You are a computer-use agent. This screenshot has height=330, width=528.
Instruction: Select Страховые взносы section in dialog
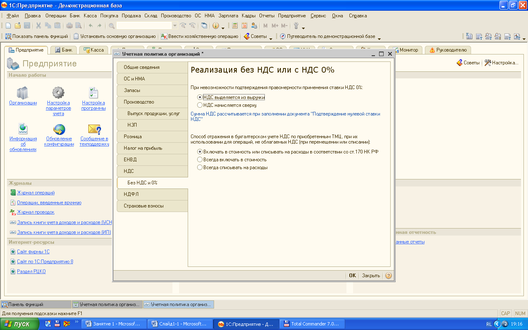coord(152,206)
